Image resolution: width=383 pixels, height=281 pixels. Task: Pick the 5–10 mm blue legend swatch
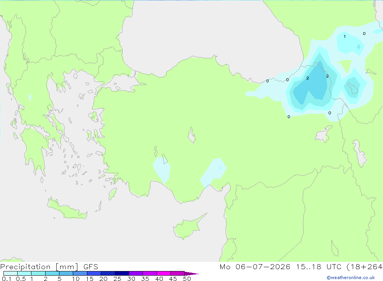[66, 273]
